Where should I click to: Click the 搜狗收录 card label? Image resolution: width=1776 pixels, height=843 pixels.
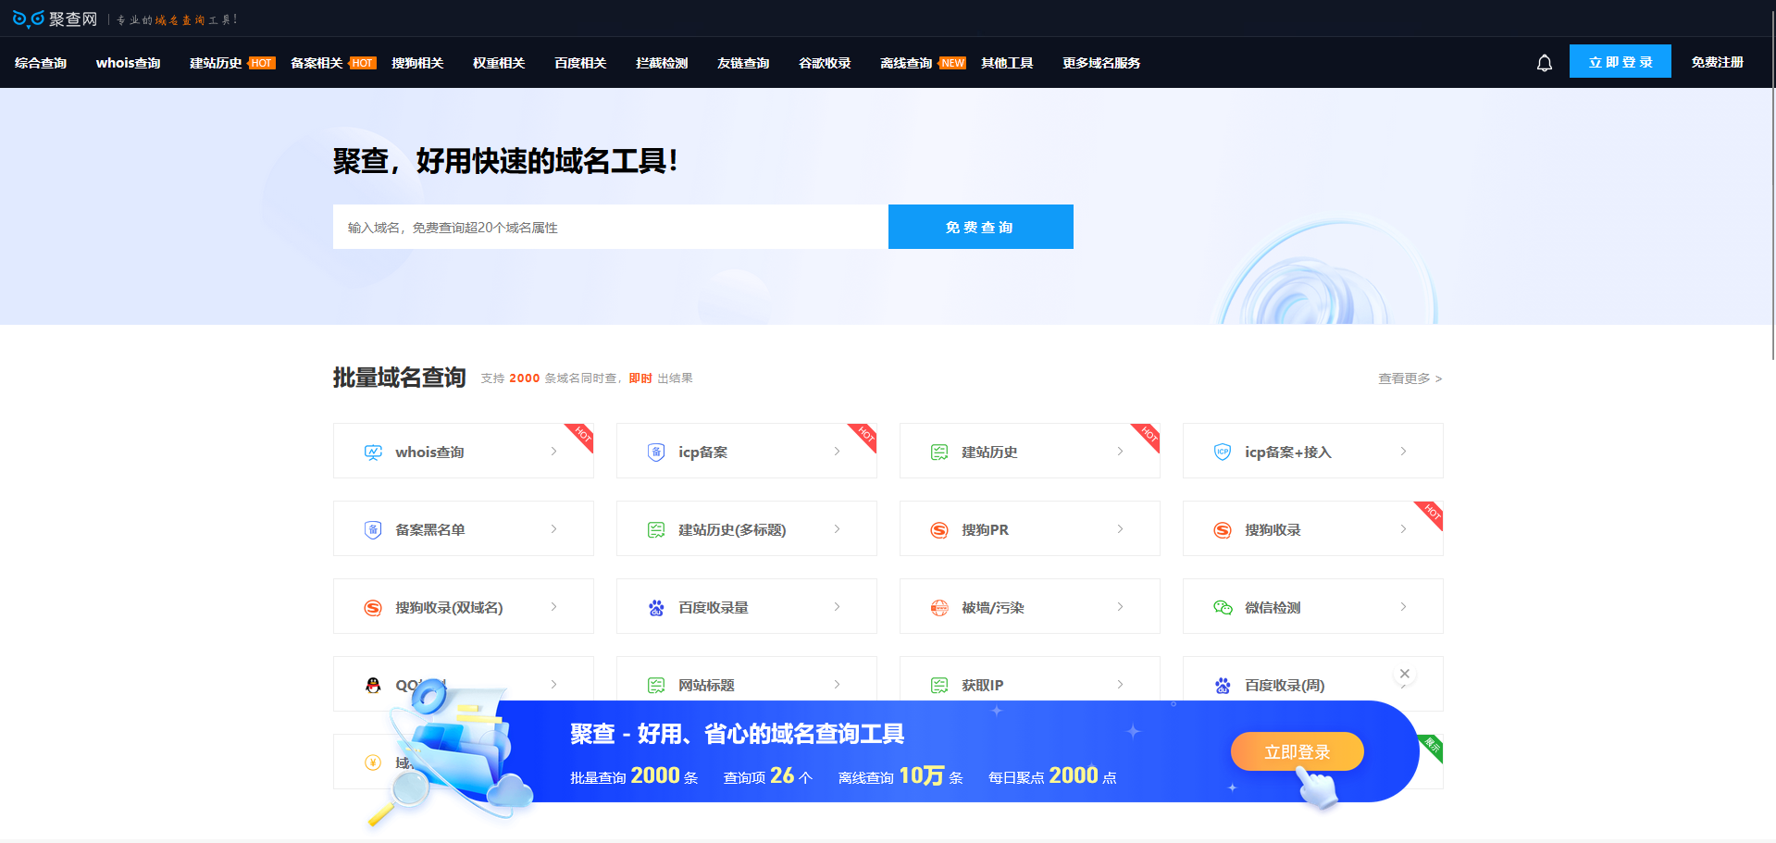[1273, 529]
